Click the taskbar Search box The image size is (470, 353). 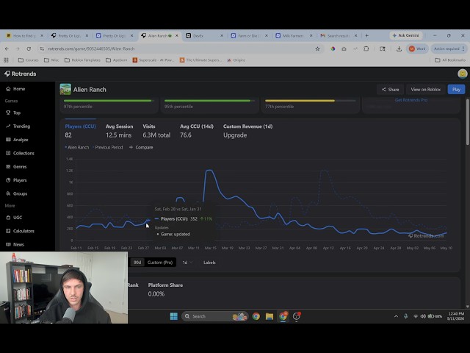214,316
